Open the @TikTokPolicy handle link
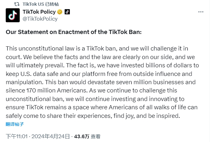The height and width of the screenshot is (142, 210). 40,19
